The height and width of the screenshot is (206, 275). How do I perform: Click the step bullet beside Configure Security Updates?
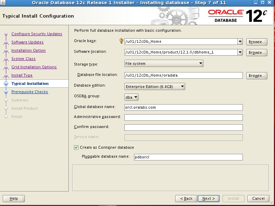point(6,34)
